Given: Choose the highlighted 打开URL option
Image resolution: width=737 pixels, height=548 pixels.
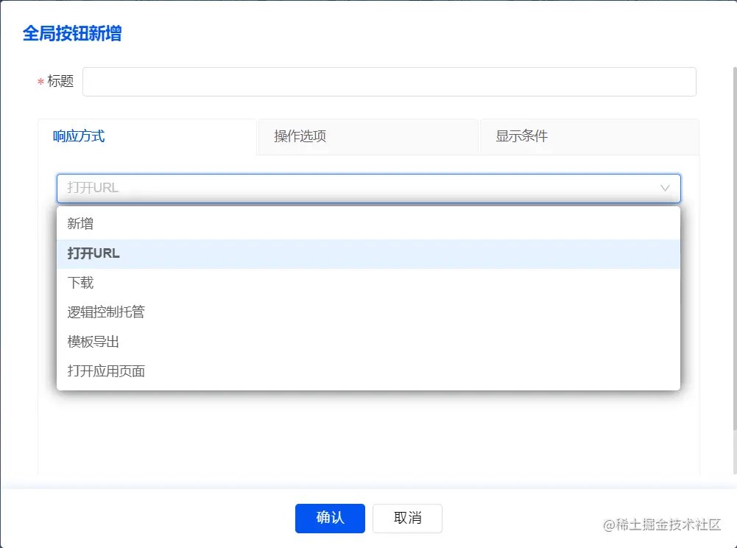Looking at the screenshot, I should point(368,253).
